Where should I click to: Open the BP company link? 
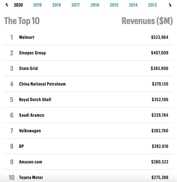click(x=21, y=146)
